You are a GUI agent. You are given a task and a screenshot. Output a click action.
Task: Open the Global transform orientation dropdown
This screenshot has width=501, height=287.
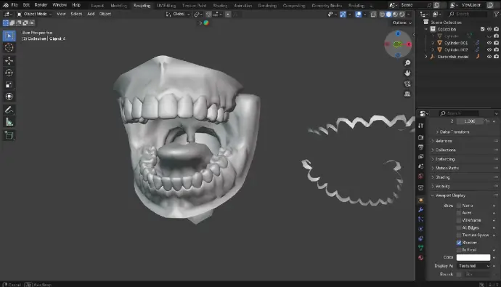point(178,14)
